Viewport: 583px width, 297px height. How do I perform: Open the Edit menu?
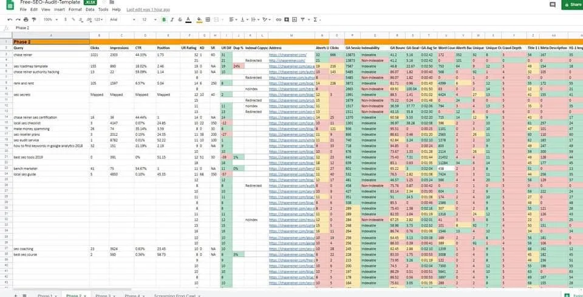tap(34, 9)
